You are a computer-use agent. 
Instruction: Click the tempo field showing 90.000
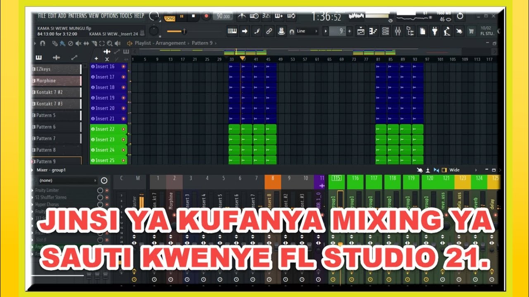click(x=223, y=16)
